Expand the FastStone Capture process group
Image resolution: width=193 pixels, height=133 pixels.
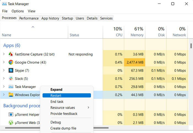[4, 54]
